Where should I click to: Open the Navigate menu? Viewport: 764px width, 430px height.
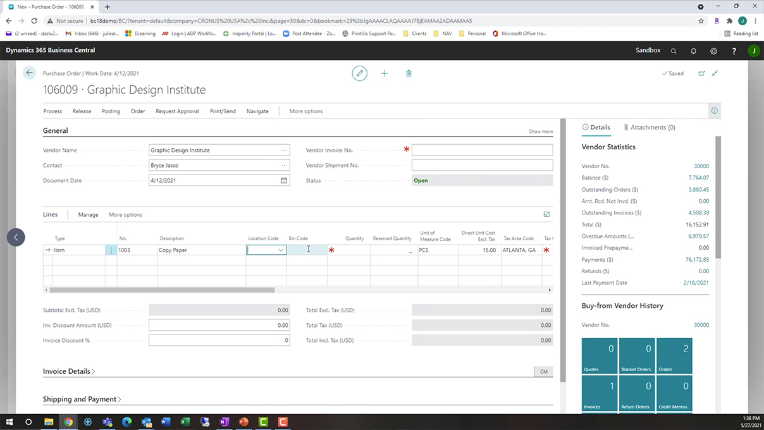tap(257, 111)
